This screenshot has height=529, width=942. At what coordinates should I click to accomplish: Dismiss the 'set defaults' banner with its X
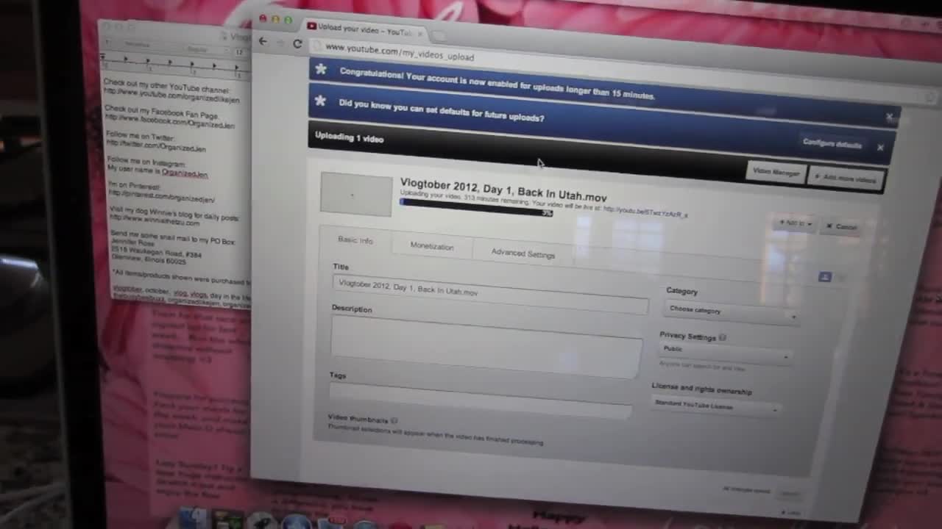point(880,148)
